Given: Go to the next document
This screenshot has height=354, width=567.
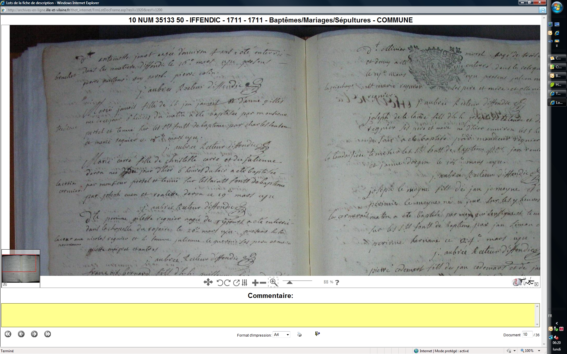Looking at the screenshot, I should coord(34,334).
